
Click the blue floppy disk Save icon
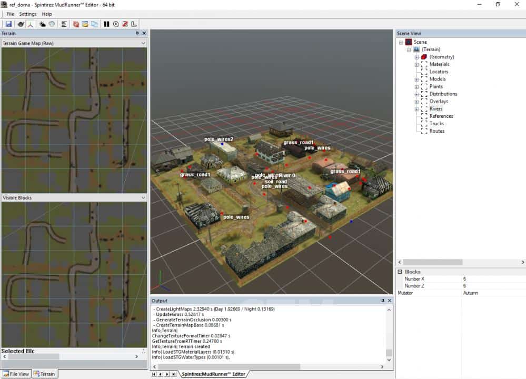(x=8, y=24)
